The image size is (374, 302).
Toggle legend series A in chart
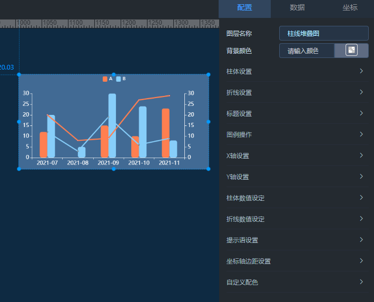click(x=107, y=79)
